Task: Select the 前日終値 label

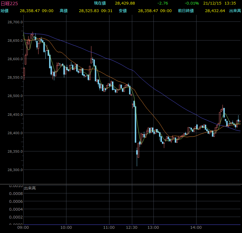Action: pyautogui.click(x=186, y=11)
